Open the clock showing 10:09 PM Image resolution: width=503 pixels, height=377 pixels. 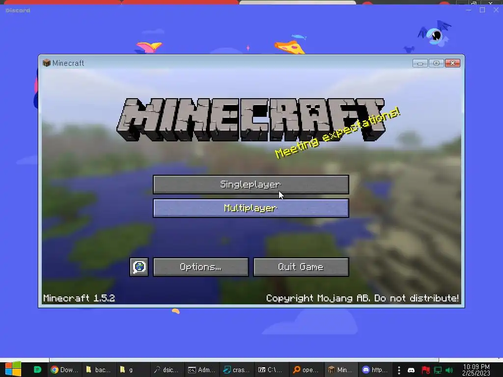476,370
